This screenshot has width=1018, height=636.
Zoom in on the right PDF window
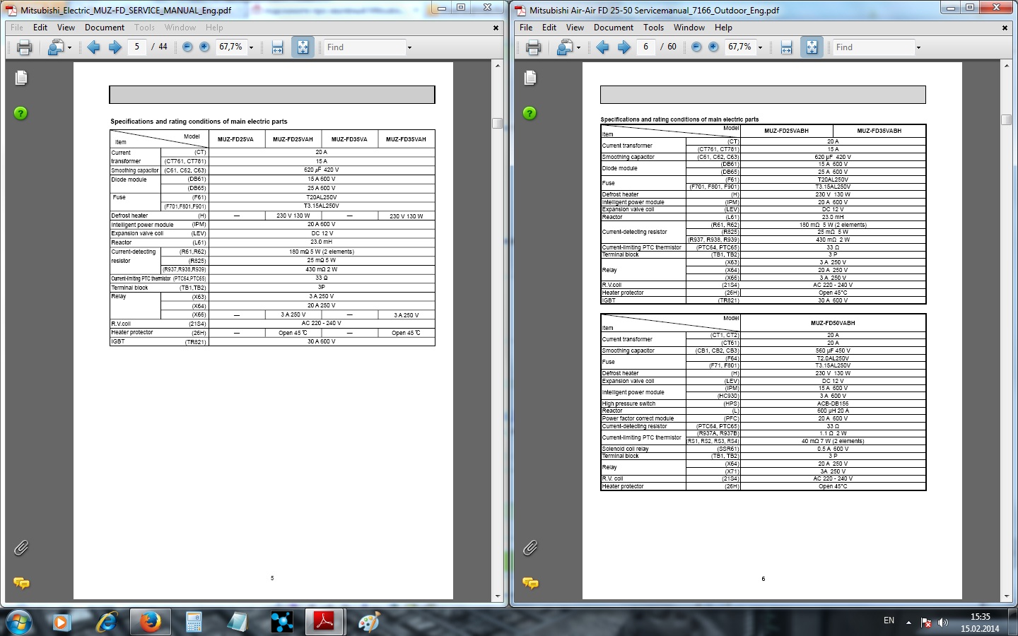point(713,47)
